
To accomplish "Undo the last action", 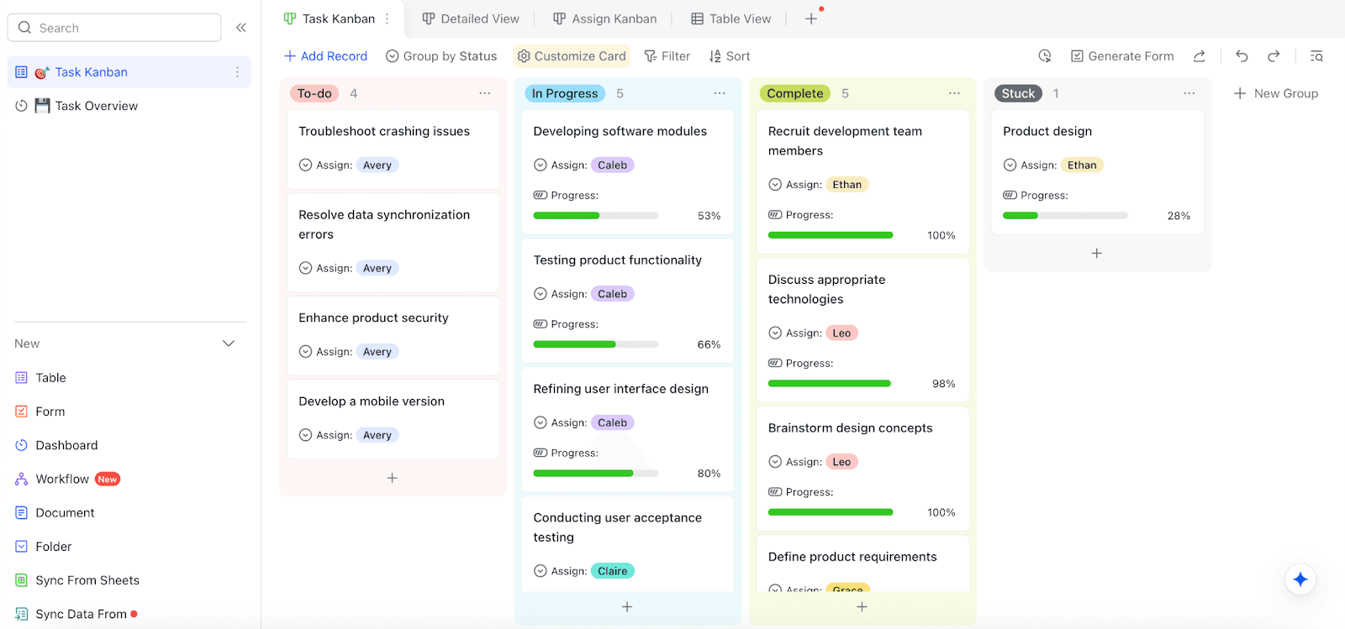I will [x=1242, y=56].
